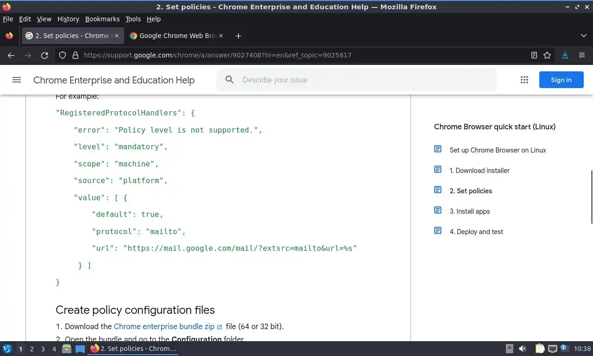Click the page vertical scrollbar thumb

(x=591, y=197)
